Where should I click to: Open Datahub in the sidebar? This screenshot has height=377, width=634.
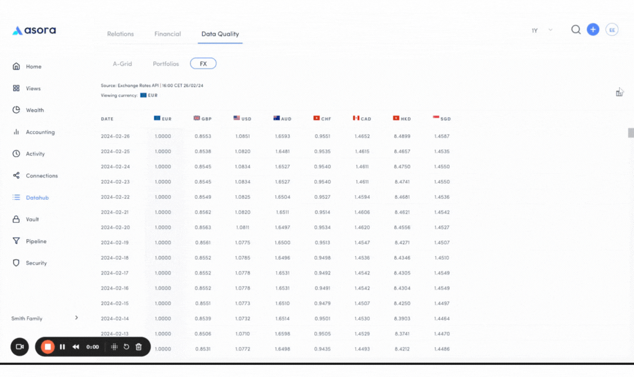[x=37, y=198]
